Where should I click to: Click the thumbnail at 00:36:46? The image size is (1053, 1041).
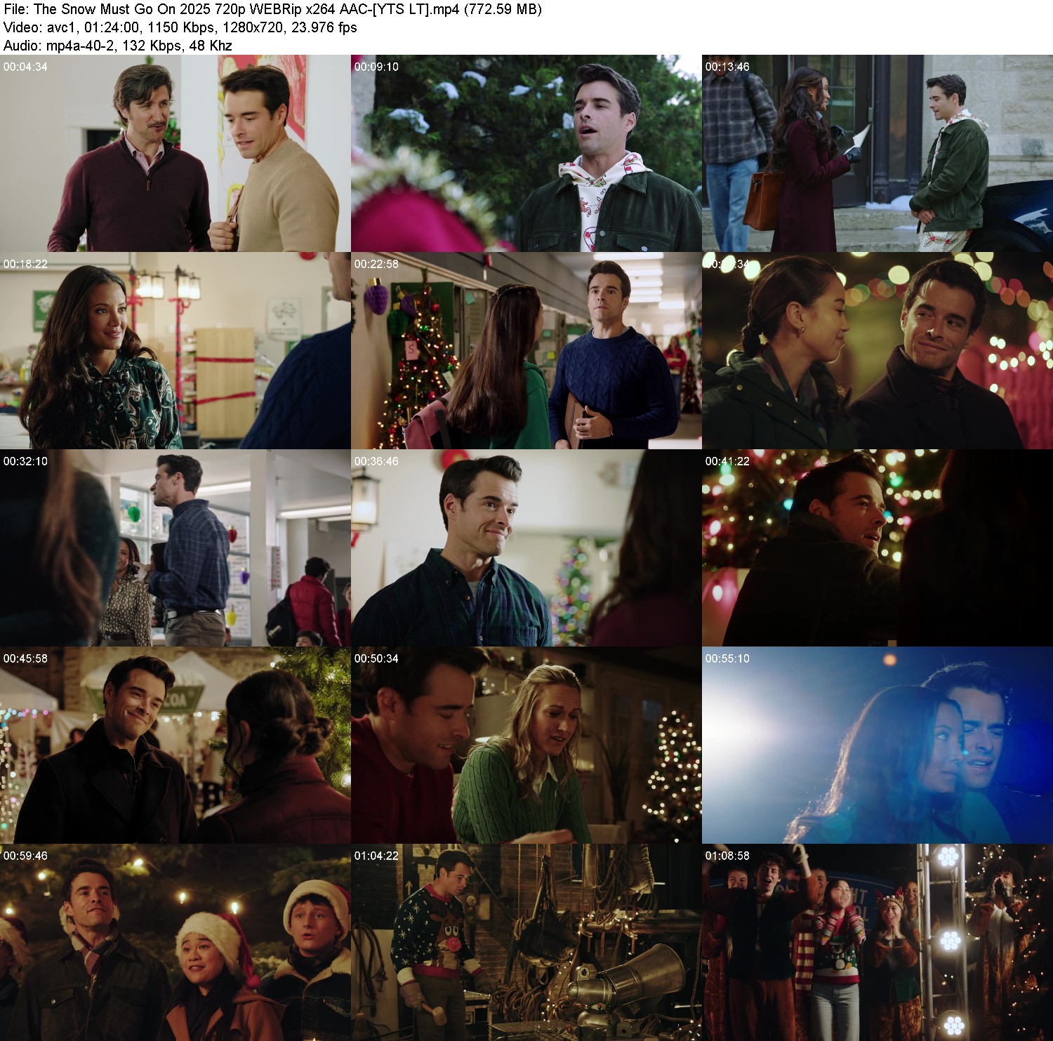click(x=526, y=548)
